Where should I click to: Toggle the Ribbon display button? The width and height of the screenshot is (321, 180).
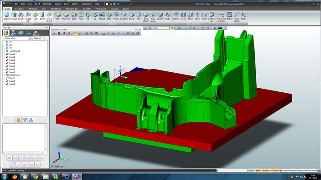tap(266, 170)
